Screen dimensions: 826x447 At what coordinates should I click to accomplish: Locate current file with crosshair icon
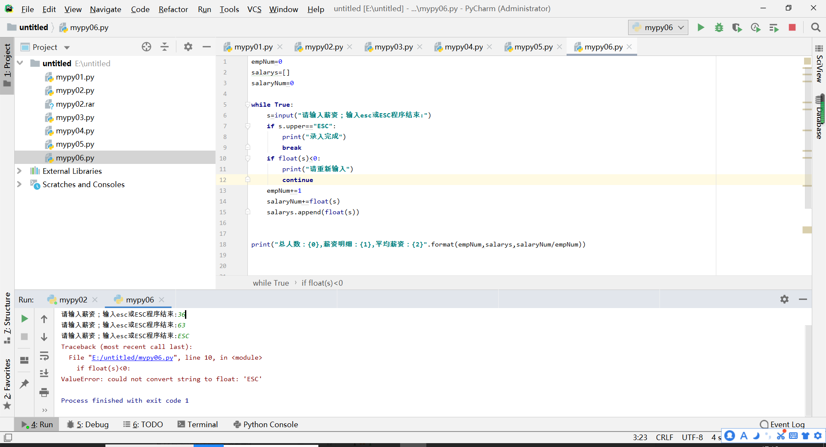click(x=146, y=47)
